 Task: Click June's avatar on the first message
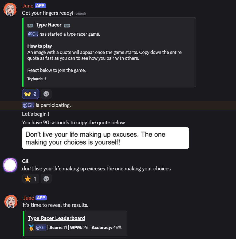coord(10,10)
